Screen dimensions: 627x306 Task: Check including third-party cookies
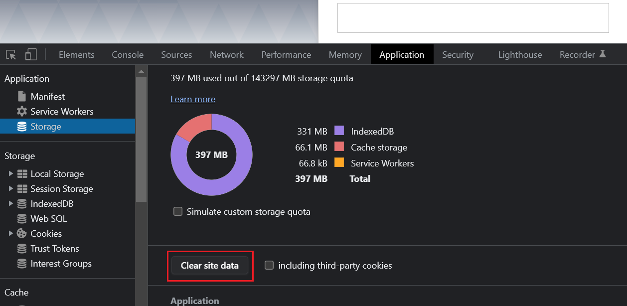[x=269, y=265]
